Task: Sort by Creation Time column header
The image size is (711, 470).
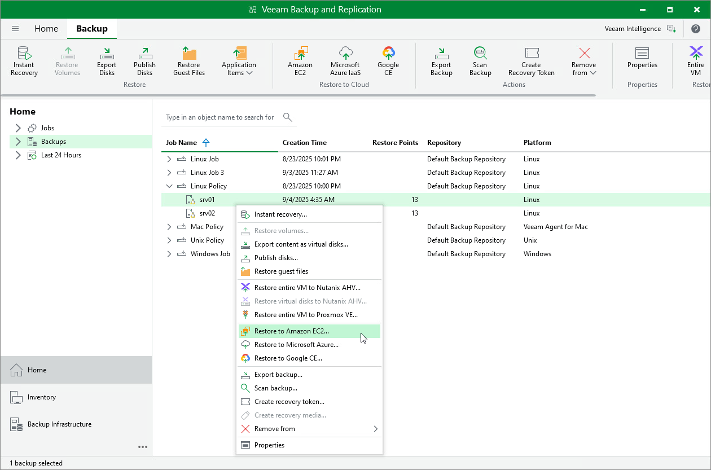Action: pos(305,143)
